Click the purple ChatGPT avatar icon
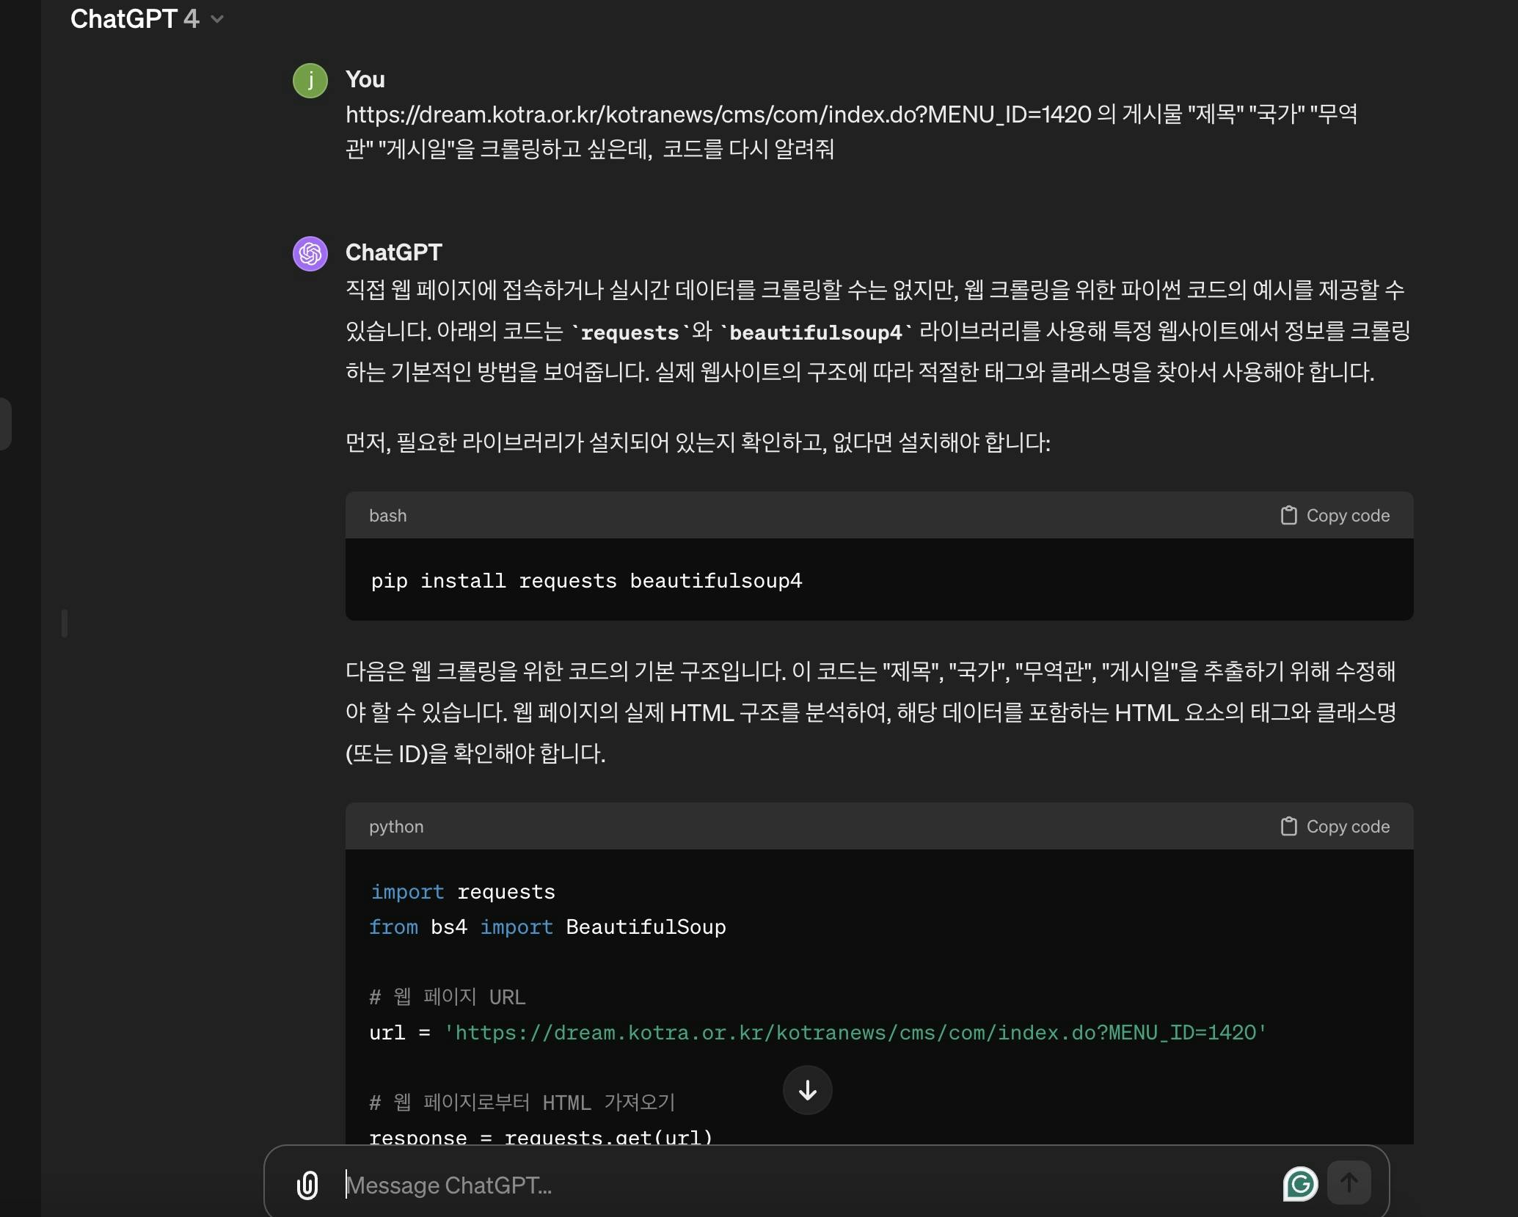The image size is (1518, 1217). coord(310,253)
